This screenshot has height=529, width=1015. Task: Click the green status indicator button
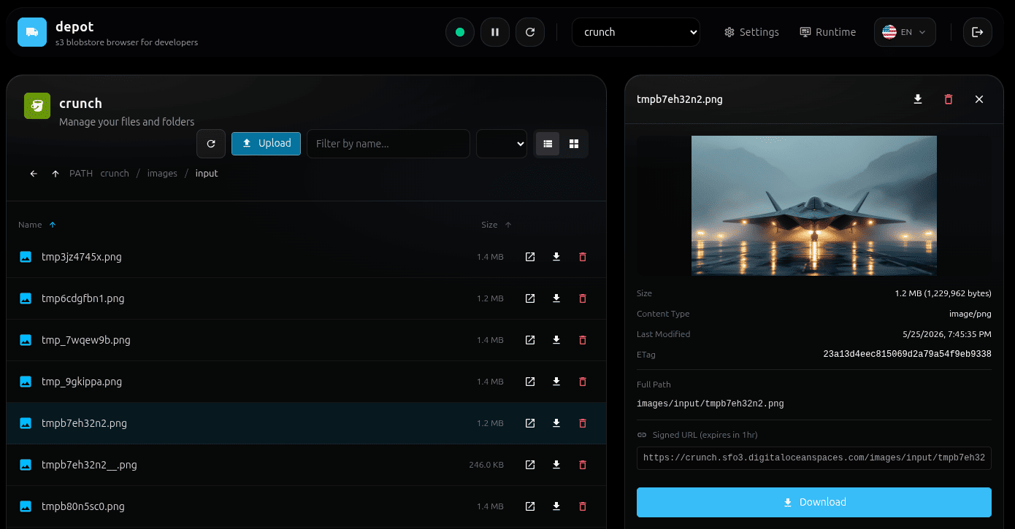460,32
